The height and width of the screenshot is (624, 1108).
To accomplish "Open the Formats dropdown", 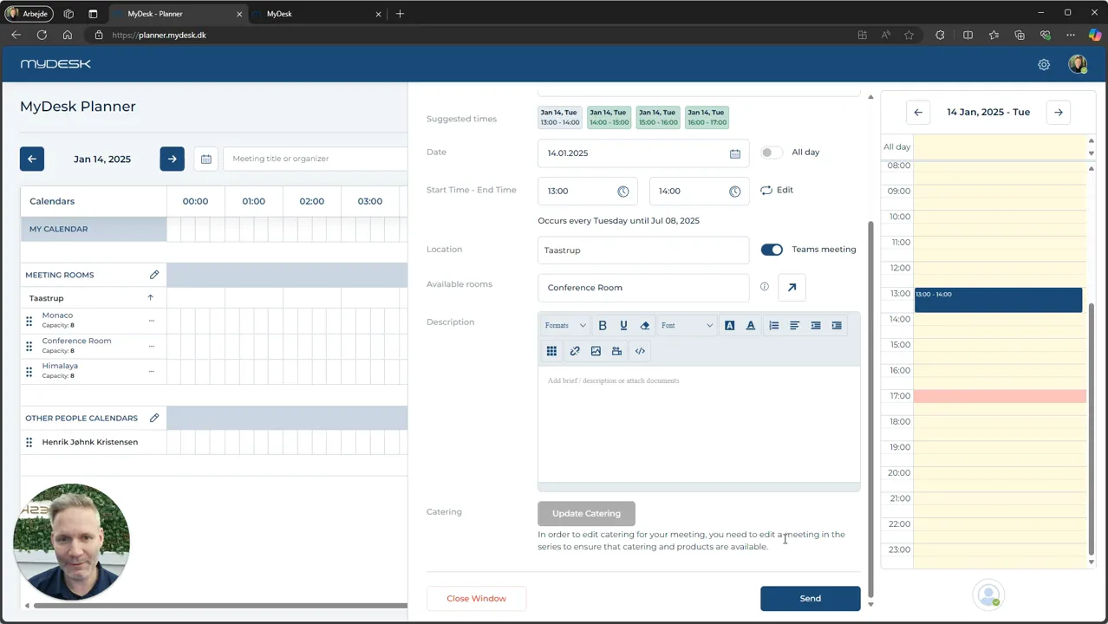I will click(x=565, y=326).
